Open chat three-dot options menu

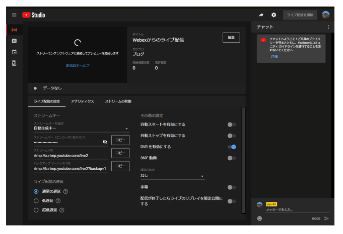click(x=328, y=27)
